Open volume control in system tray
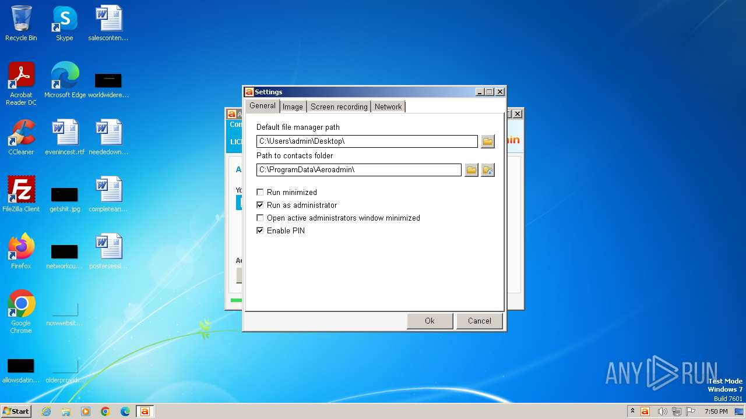The height and width of the screenshot is (419, 746). pyautogui.click(x=662, y=411)
